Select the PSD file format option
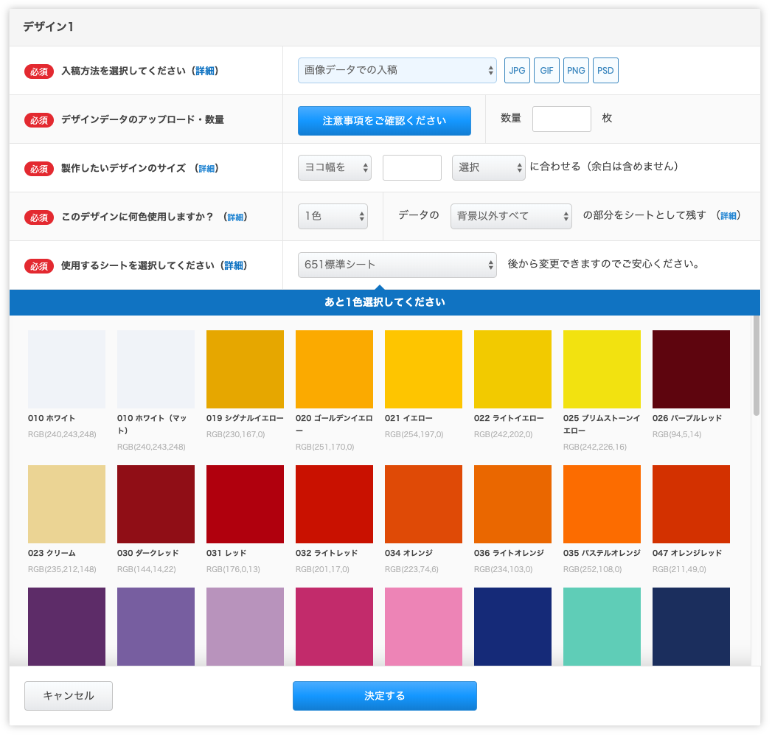772x735 pixels. pos(605,70)
